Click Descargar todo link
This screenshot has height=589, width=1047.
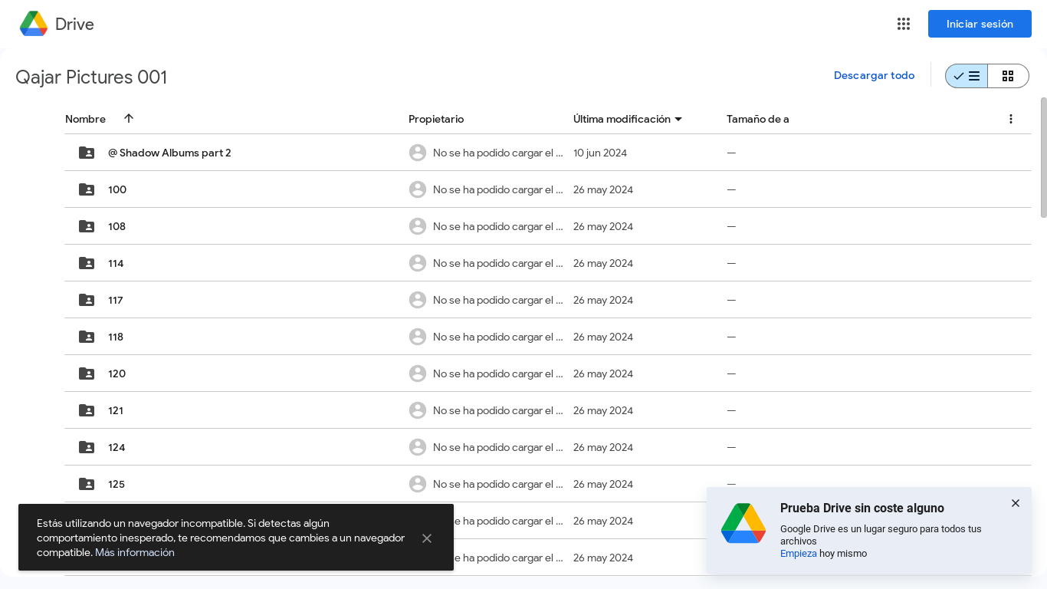tap(874, 75)
